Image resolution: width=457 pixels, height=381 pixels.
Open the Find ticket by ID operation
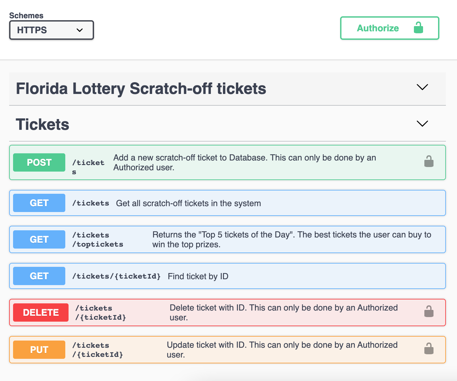click(x=228, y=276)
